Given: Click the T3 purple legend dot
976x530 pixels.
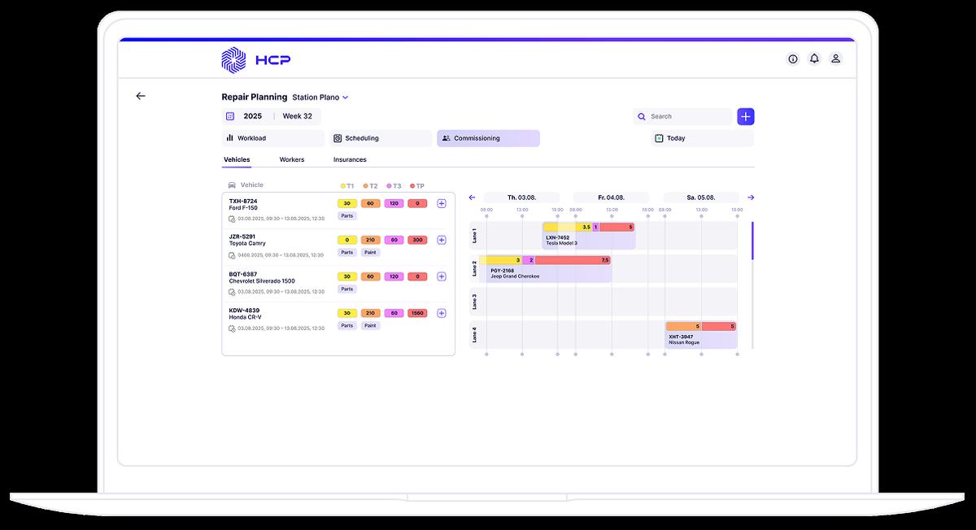Looking at the screenshot, I should 389,185.
